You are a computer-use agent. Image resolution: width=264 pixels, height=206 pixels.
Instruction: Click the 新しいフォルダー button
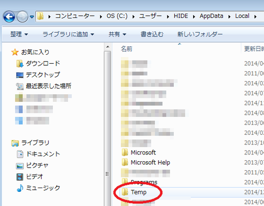click(x=200, y=34)
